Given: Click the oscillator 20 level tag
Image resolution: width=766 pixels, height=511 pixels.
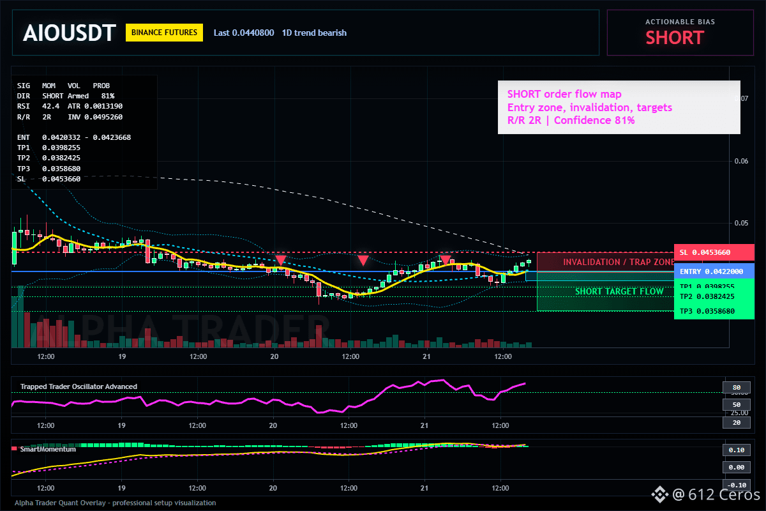Looking at the screenshot, I should click(x=736, y=422).
